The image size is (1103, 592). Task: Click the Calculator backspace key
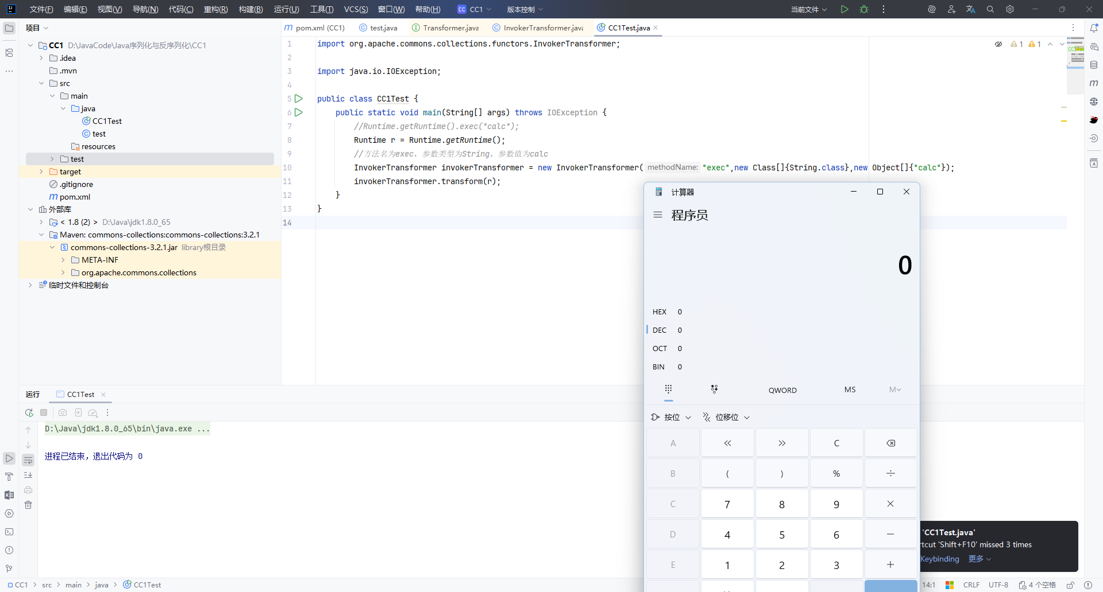890,443
